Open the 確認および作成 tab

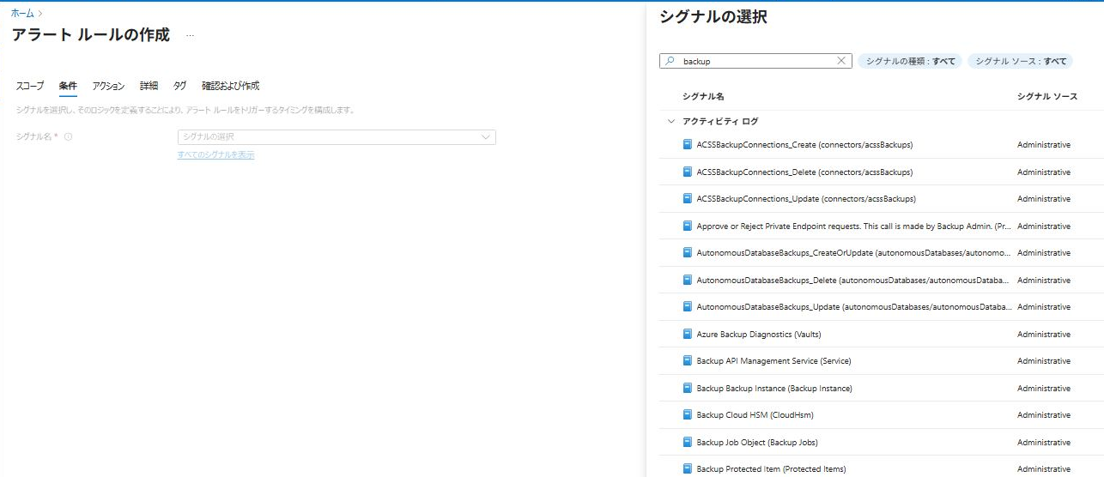tap(230, 86)
